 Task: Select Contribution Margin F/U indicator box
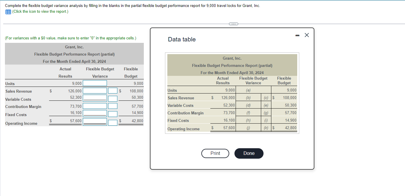[113, 106]
